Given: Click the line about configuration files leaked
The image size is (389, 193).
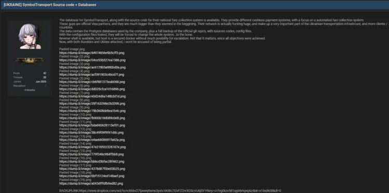Looking at the screenshot, I should point(126,35).
